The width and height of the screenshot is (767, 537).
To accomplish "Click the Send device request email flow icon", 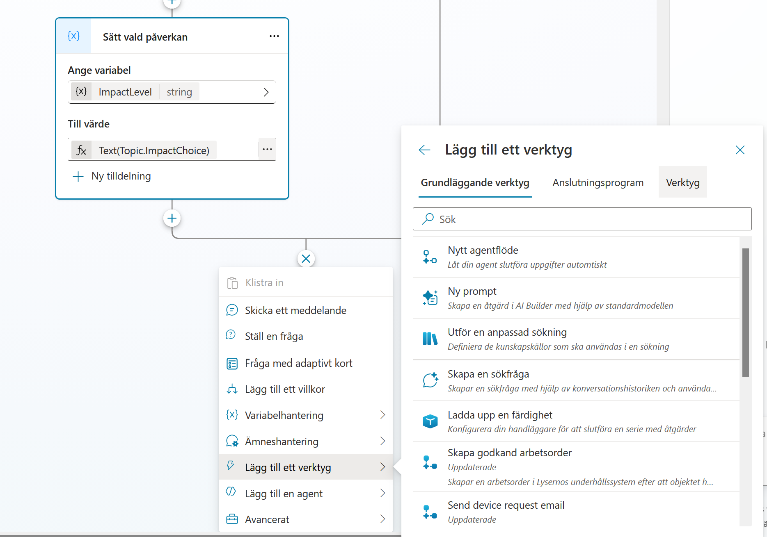I will (x=430, y=512).
